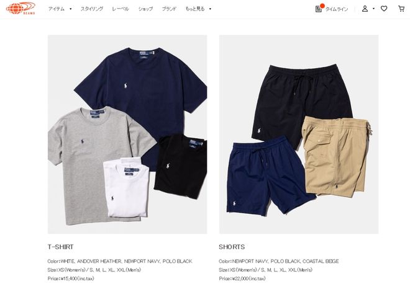410x292 pixels.
Task: Click the T-SHIRT product title
Action: tap(60, 247)
